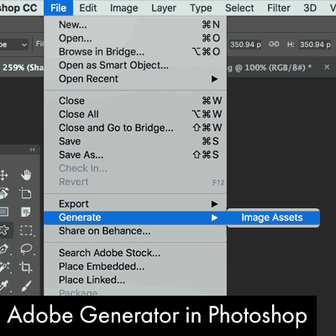Select the Crop tool
336x336 pixels.
pyautogui.click(x=26, y=267)
